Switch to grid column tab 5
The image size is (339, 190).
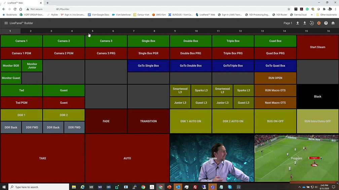[x=92, y=31]
